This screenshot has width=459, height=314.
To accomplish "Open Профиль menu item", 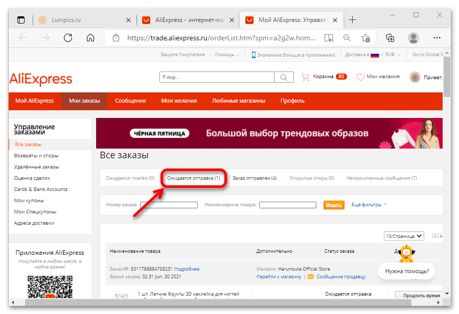I will (x=292, y=101).
